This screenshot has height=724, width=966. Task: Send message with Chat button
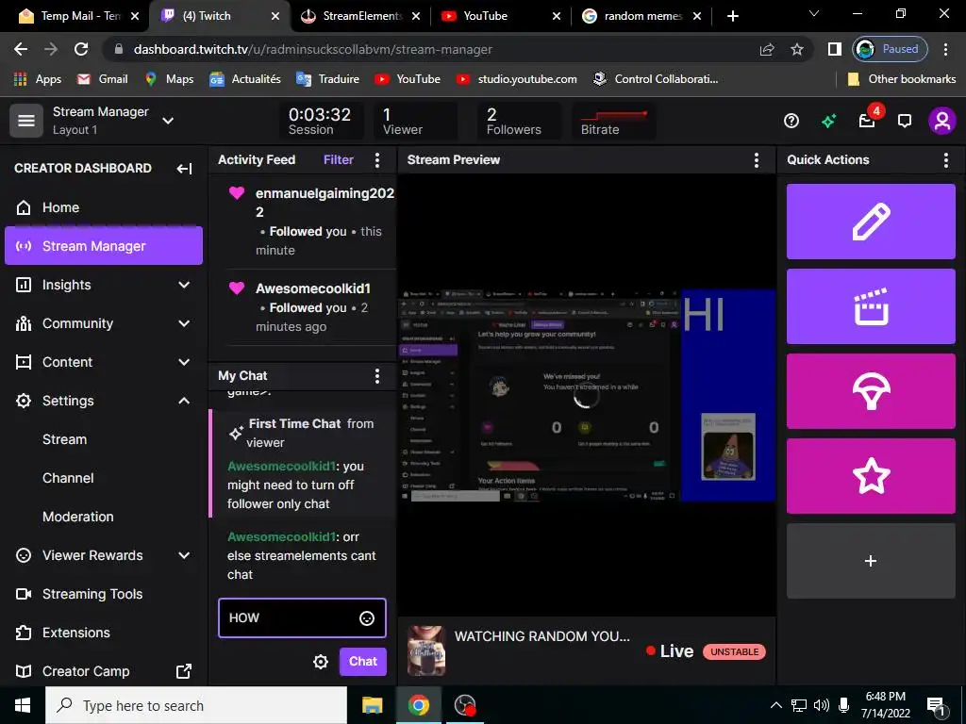click(363, 661)
